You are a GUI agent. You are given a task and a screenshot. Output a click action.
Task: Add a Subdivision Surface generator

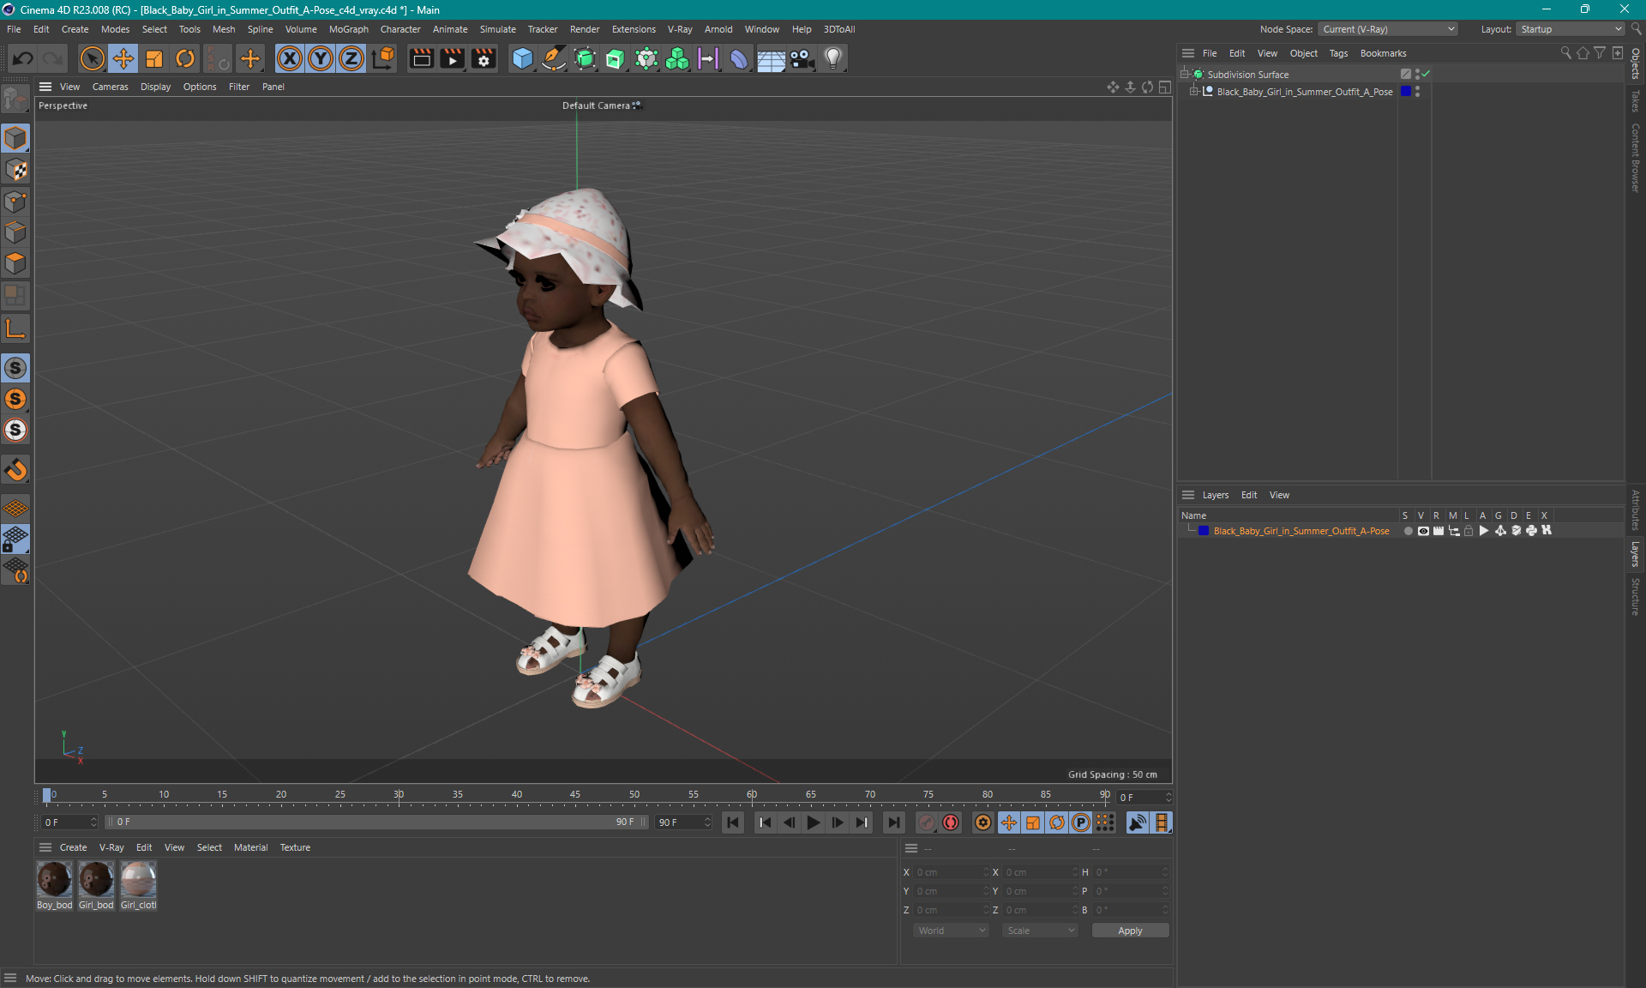585,58
